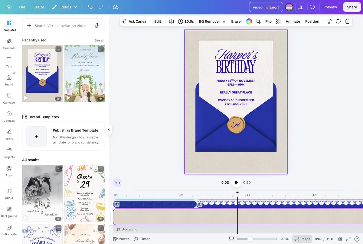
Task: Select the Crop tool icon
Action: point(258,21)
